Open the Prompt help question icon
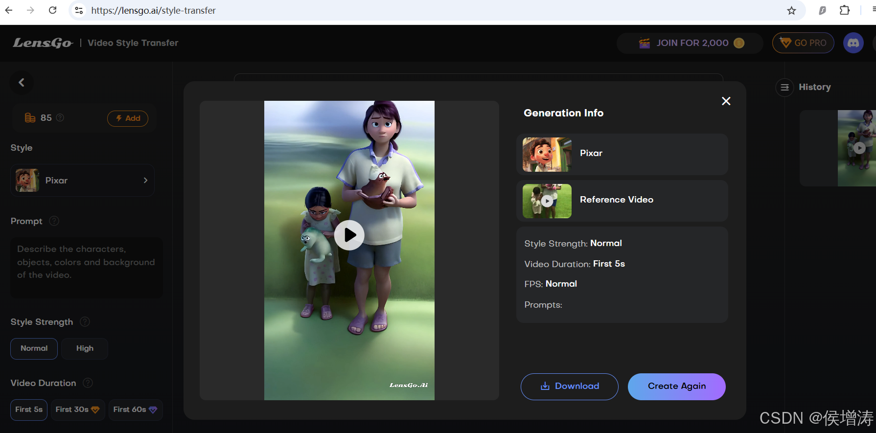This screenshot has height=433, width=876. (x=54, y=221)
